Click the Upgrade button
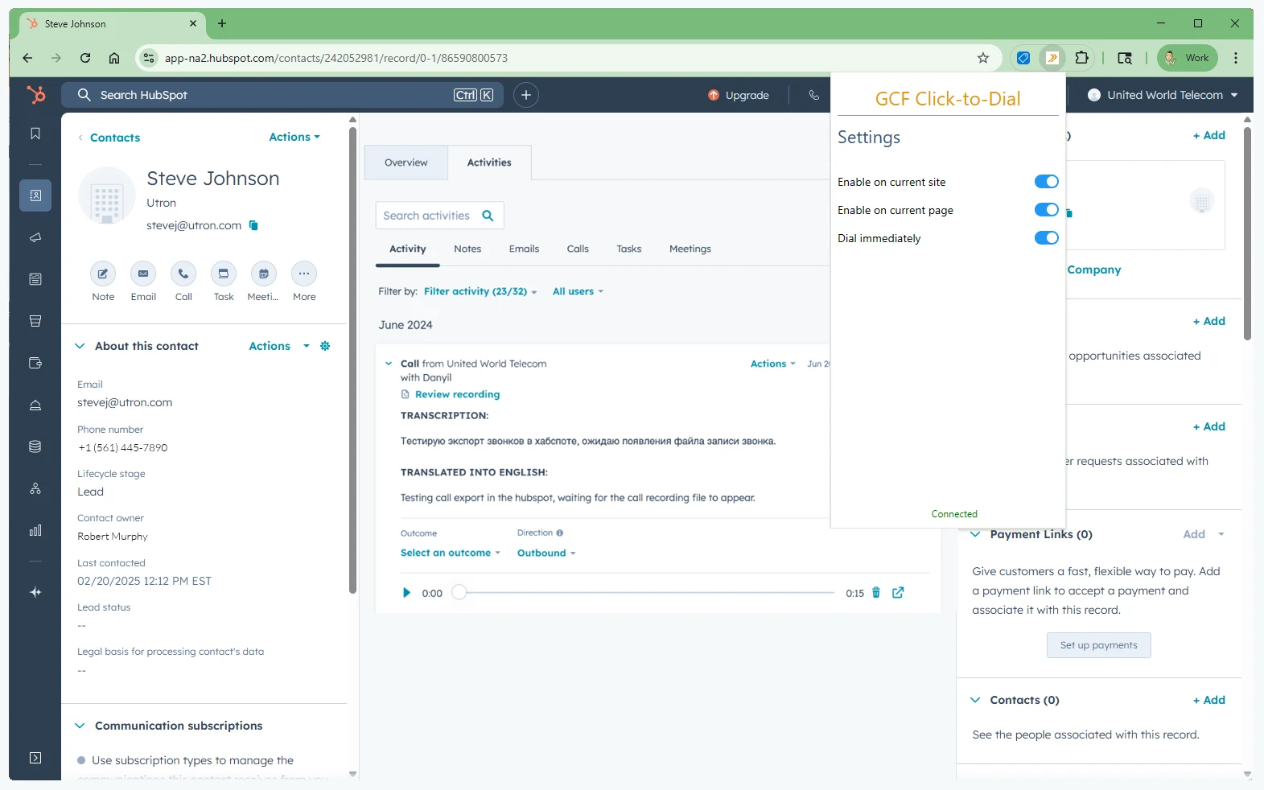The image size is (1264, 790). pos(739,95)
